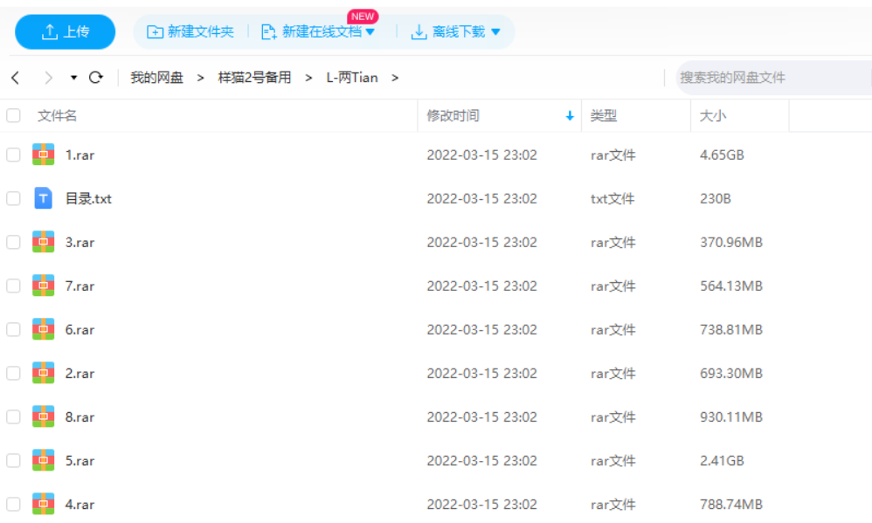Viewport: 872px width, 523px height.
Task: Click the 新建文件夹 button
Action: 190,31
